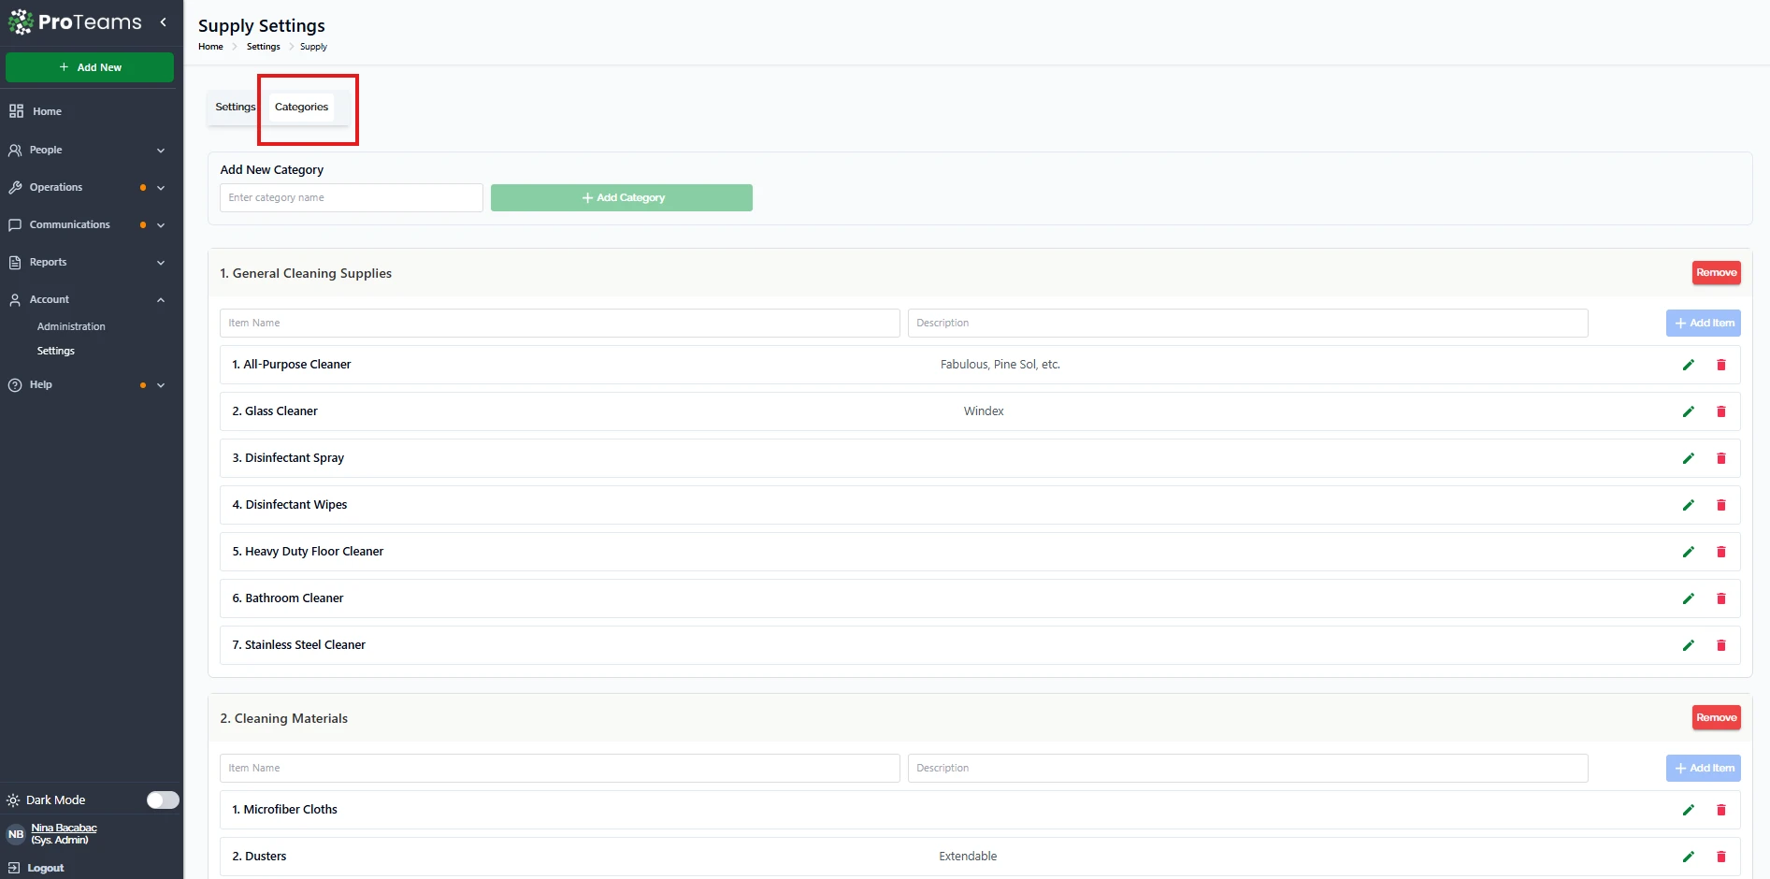Switch to the Settings tab
The image size is (1770, 879).
(x=235, y=107)
